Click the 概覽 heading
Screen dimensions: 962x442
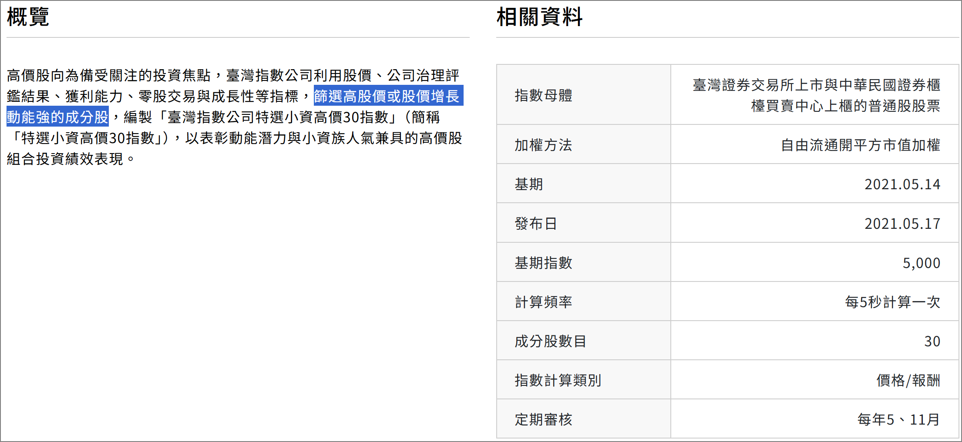pyautogui.click(x=28, y=17)
